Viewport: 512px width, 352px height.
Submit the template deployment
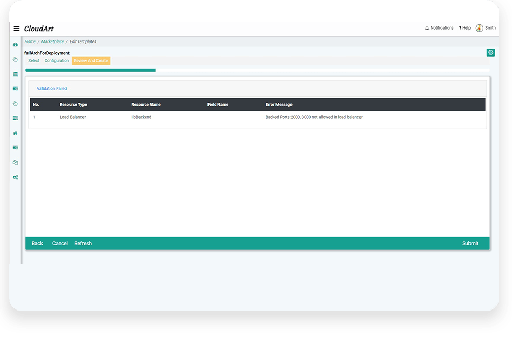(470, 243)
